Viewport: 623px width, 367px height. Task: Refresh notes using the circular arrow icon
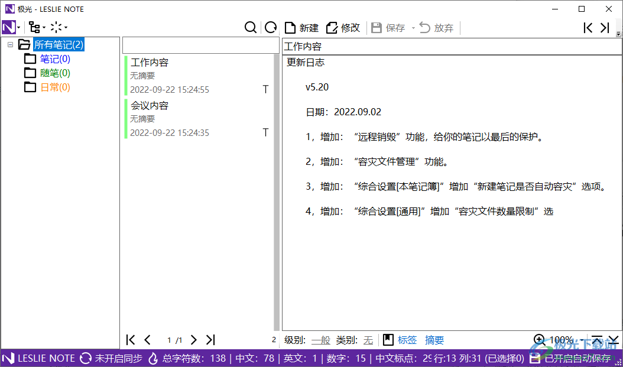[271, 27]
